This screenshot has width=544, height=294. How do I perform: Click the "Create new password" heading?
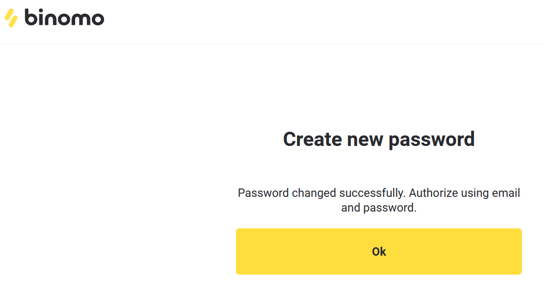(378, 139)
